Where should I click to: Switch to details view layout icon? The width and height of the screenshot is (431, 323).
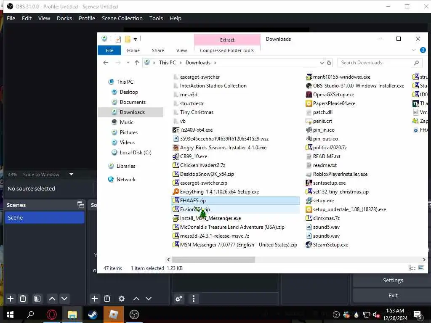412,268
